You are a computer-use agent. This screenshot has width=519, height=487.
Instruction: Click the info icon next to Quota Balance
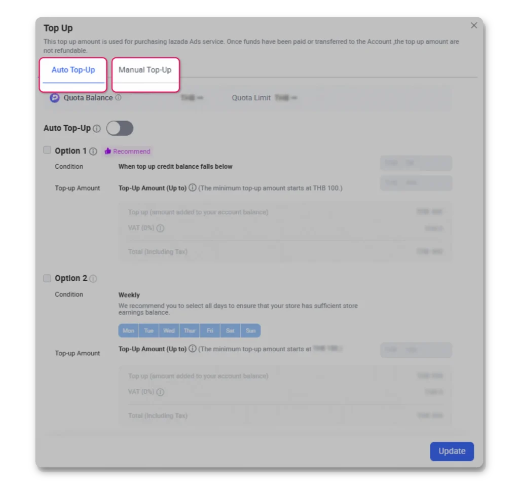point(119,98)
